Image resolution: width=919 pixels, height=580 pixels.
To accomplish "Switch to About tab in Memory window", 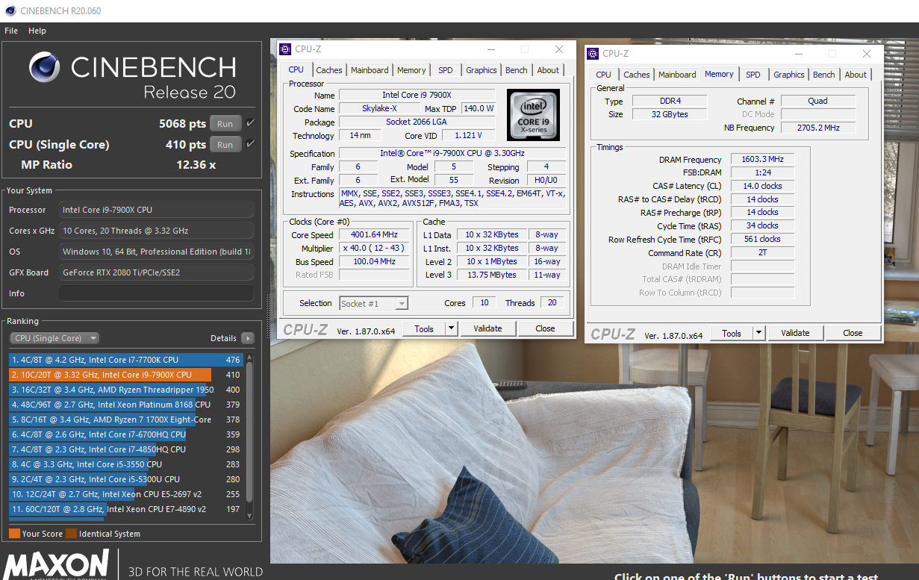I will click(x=856, y=75).
